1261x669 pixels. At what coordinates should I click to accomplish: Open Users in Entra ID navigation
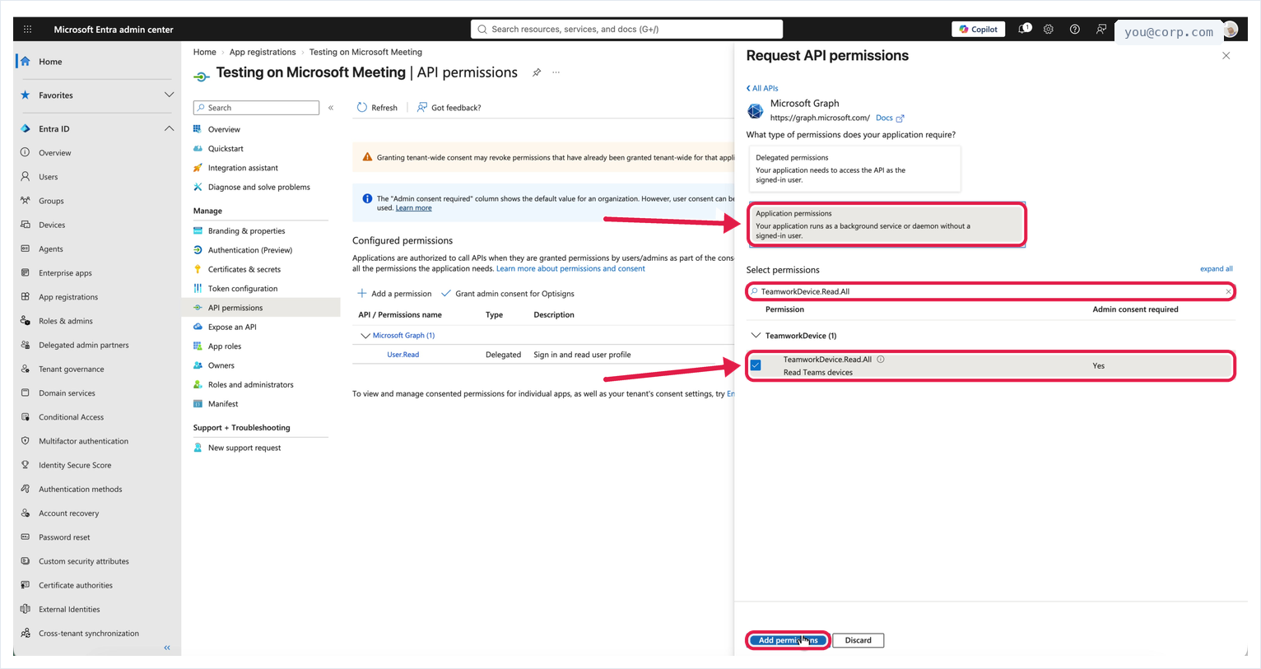click(48, 177)
